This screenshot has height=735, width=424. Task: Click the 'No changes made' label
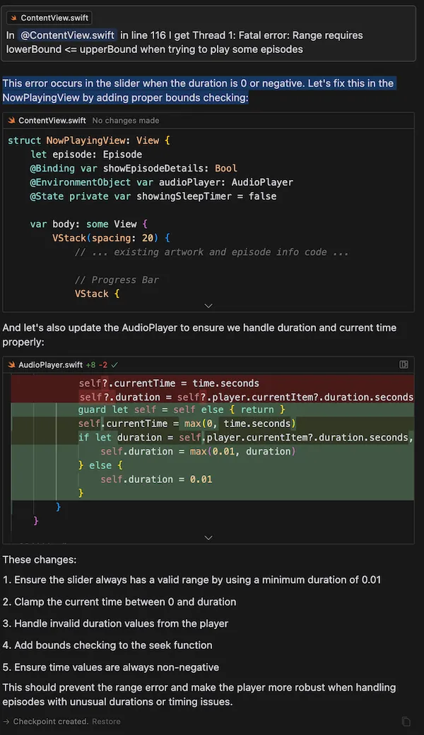point(126,121)
